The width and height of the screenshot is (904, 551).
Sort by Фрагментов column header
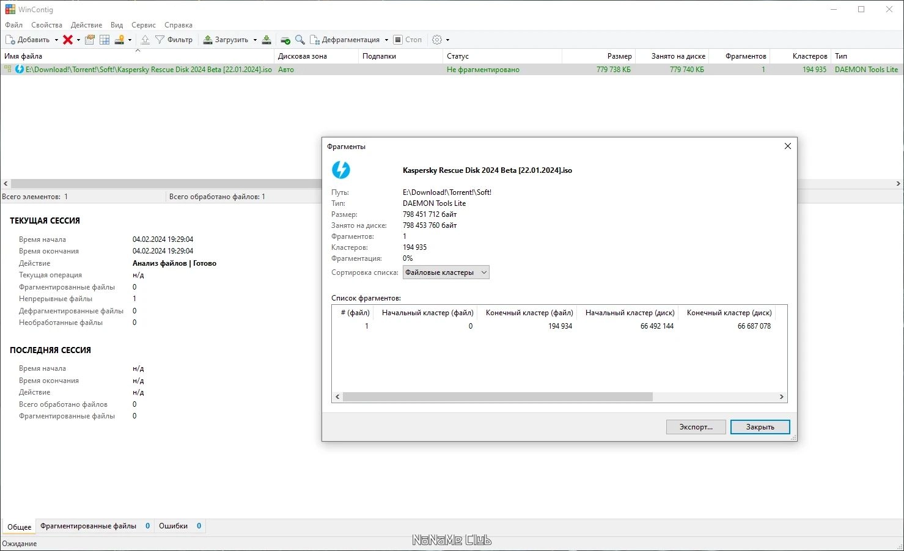[x=739, y=56]
